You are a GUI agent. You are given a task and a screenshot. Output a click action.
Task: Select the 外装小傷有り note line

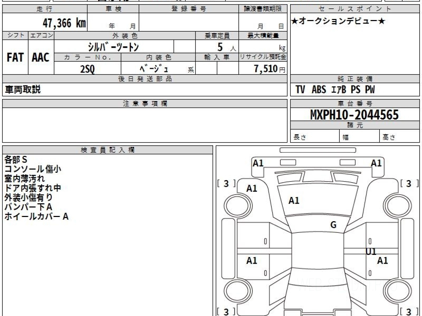28,198
